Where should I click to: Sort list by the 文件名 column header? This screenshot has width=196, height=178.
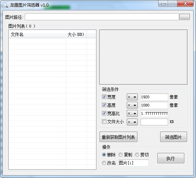[x=37, y=34]
